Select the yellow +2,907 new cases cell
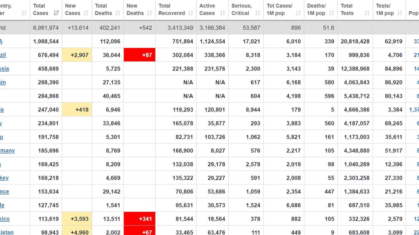 pyautogui.click(x=77, y=55)
